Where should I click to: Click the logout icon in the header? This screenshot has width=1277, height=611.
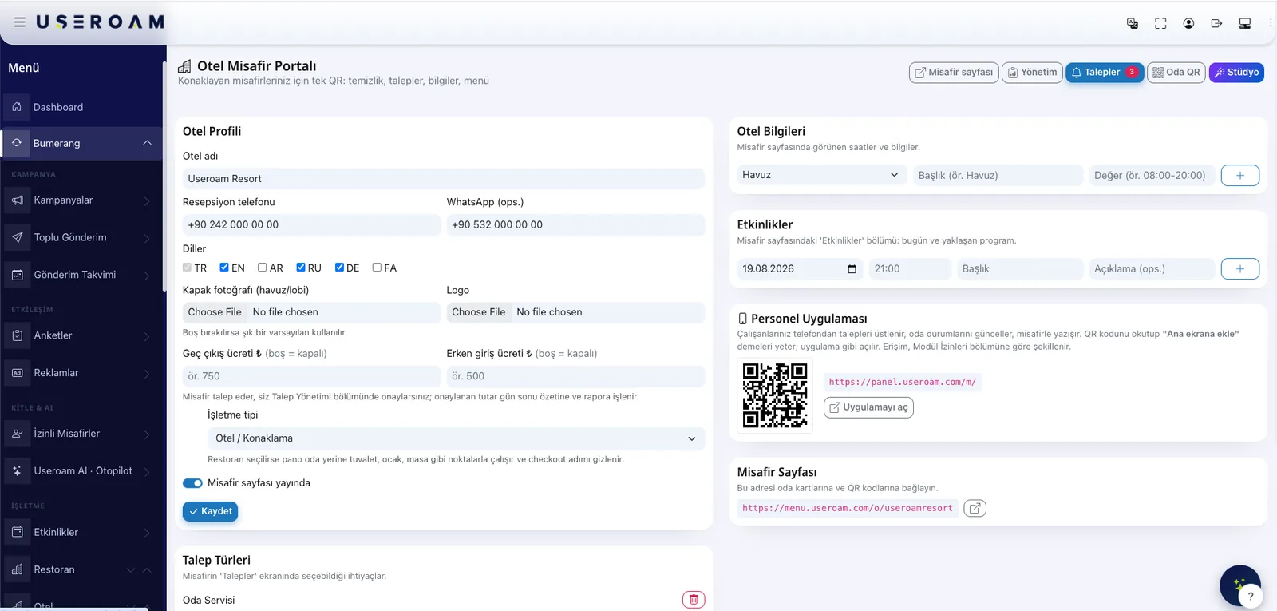[1216, 23]
